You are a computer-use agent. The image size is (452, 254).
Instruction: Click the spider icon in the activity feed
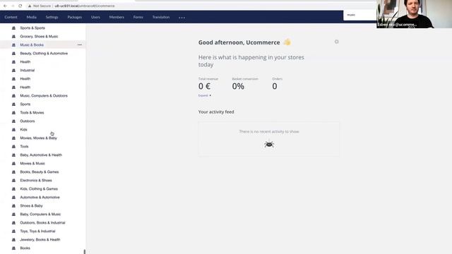pyautogui.click(x=269, y=144)
